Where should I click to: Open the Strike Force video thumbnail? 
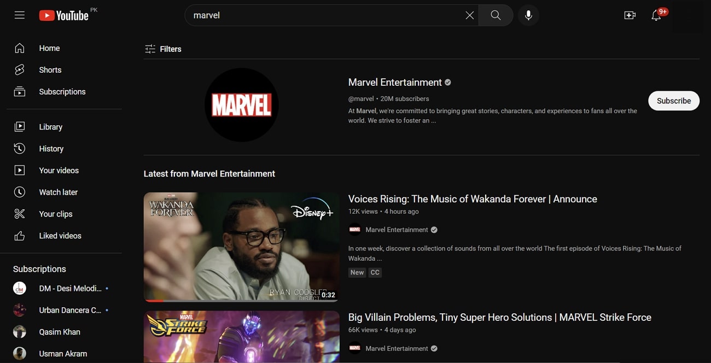pos(242,337)
